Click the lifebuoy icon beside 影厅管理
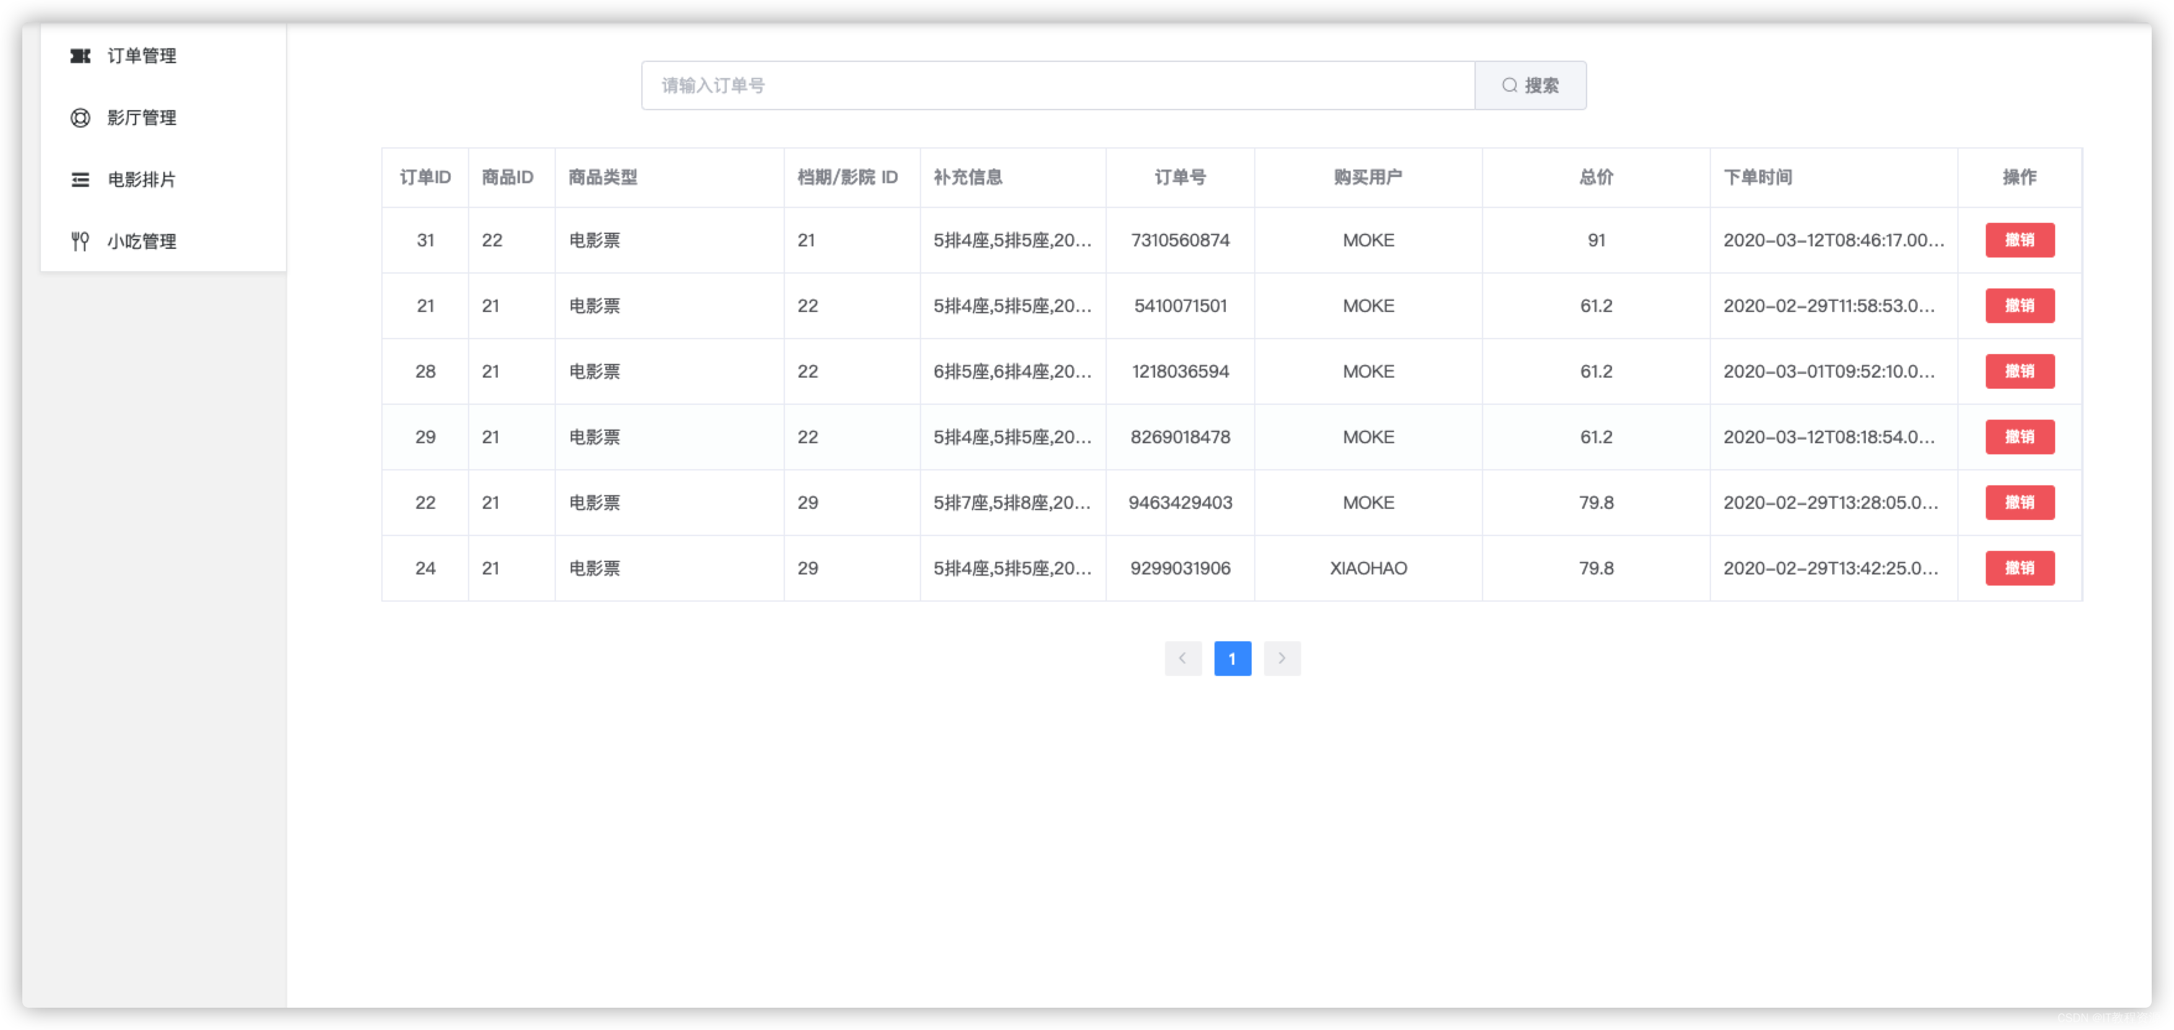2174x1030 pixels. 80,117
